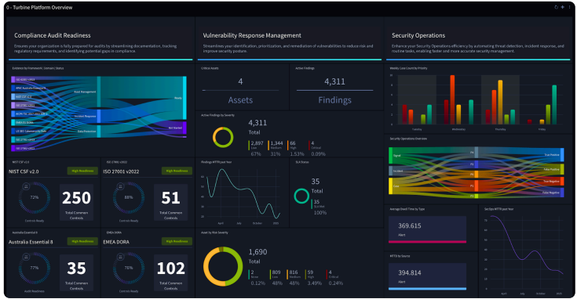Click the plus icon in the title bar
This screenshot has height=299, width=577.
tap(562, 7)
